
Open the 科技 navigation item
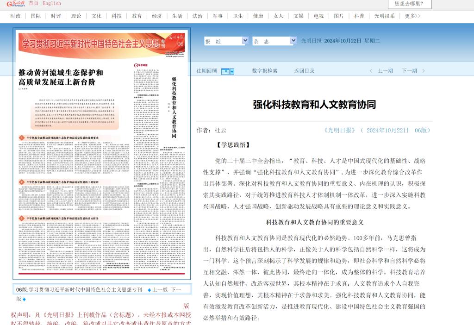[116, 16]
